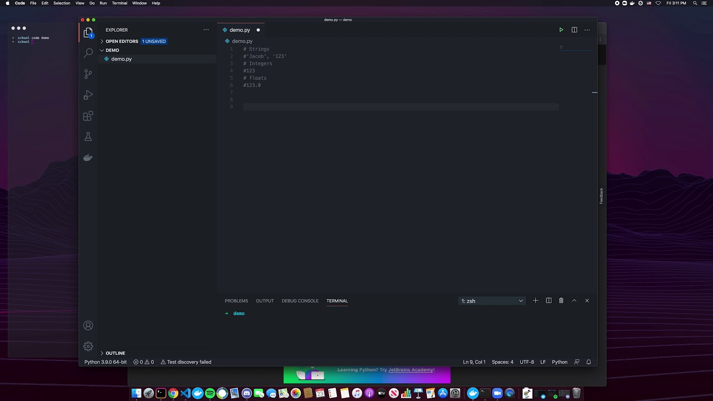Close the terminal panel
Screen dimensions: 713x401
coord(587,301)
